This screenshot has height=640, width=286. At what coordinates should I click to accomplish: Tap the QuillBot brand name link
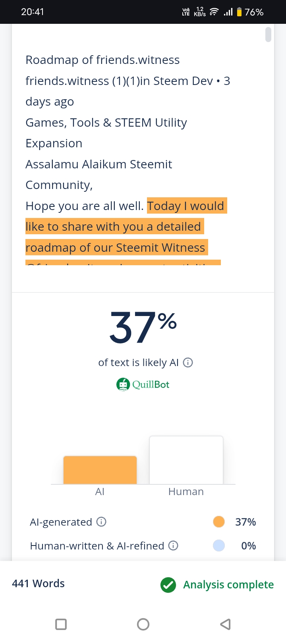[151, 384]
